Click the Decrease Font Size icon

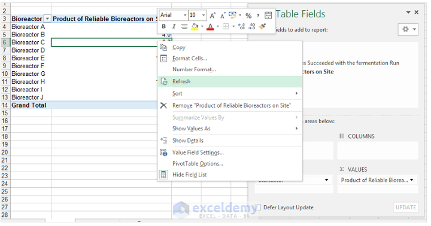pyautogui.click(x=222, y=16)
